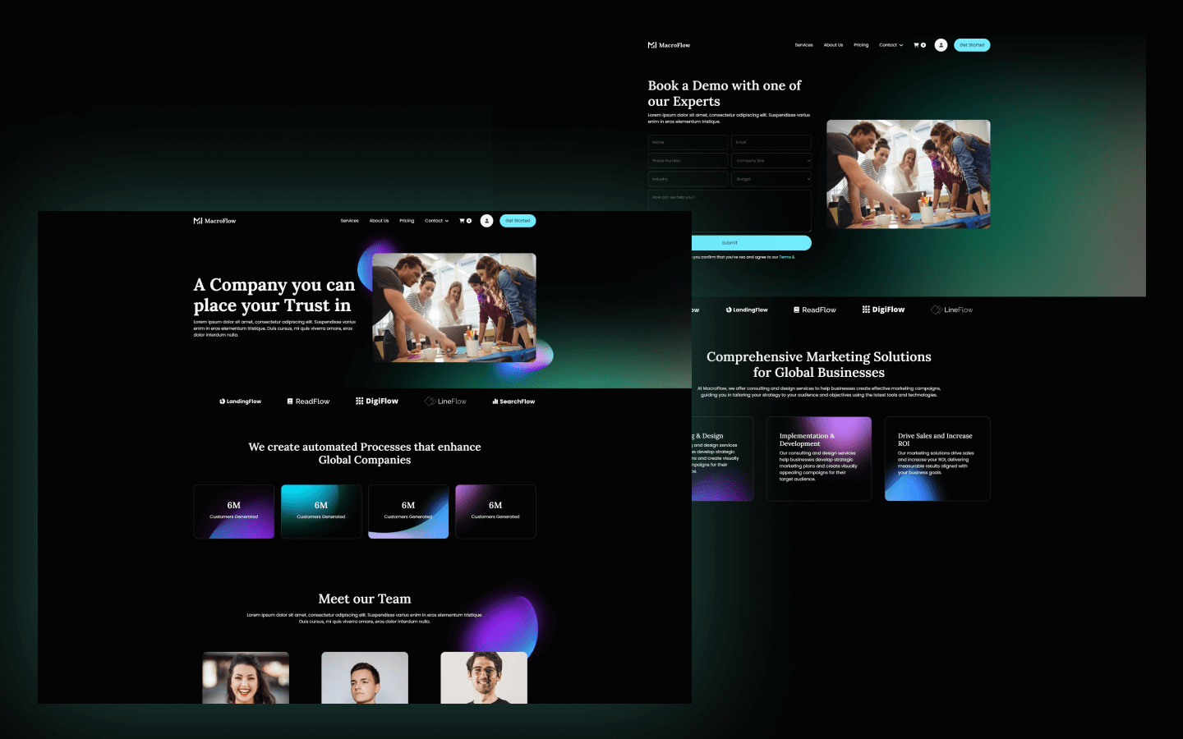Screen dimensions: 1183x739
Task: Click the smiling team member photo
Action: tap(245, 677)
